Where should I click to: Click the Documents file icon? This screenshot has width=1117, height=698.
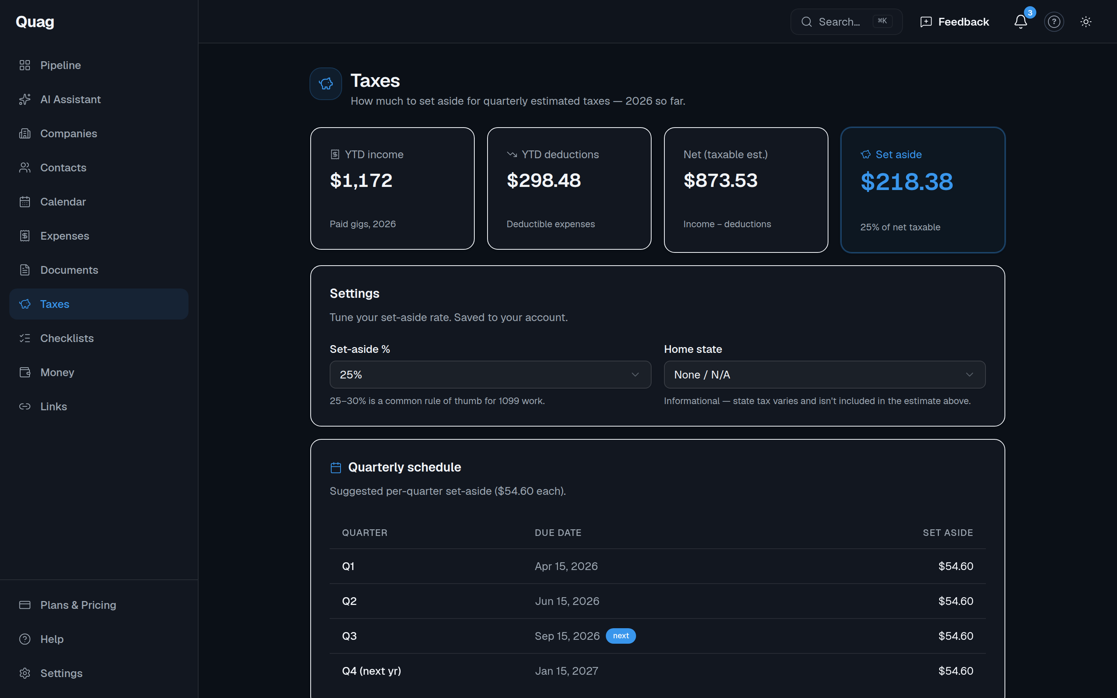(25, 270)
